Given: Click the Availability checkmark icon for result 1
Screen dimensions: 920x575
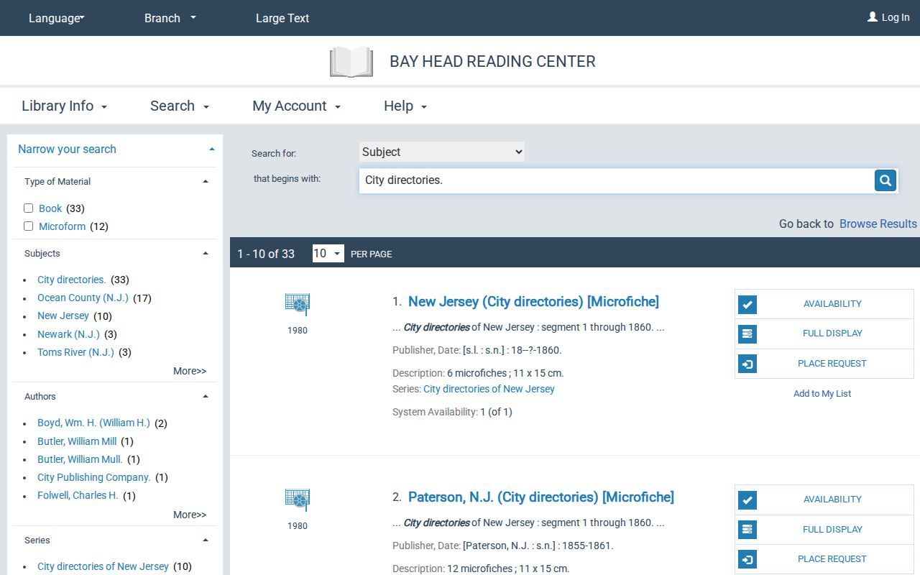Looking at the screenshot, I should [x=747, y=304].
